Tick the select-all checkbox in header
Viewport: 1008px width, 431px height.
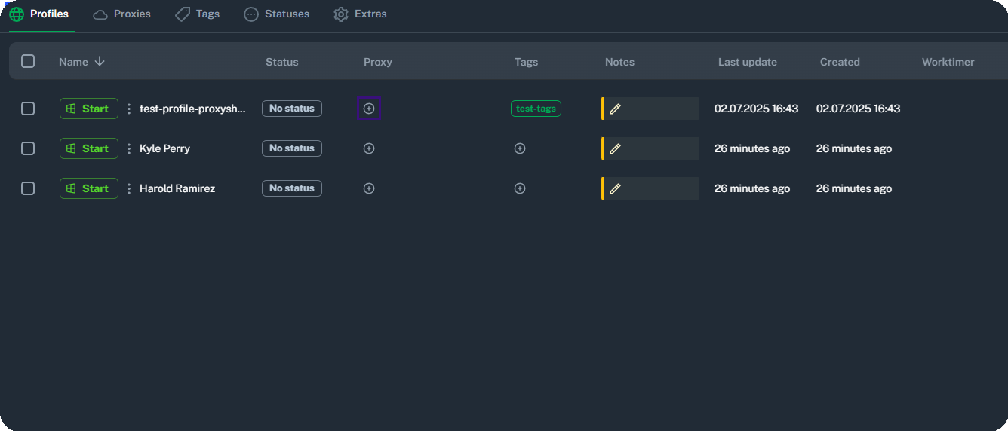[x=28, y=61]
